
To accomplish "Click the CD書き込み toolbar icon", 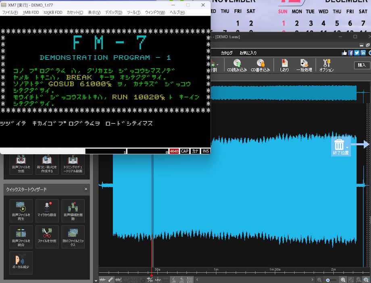I will click(260, 65).
